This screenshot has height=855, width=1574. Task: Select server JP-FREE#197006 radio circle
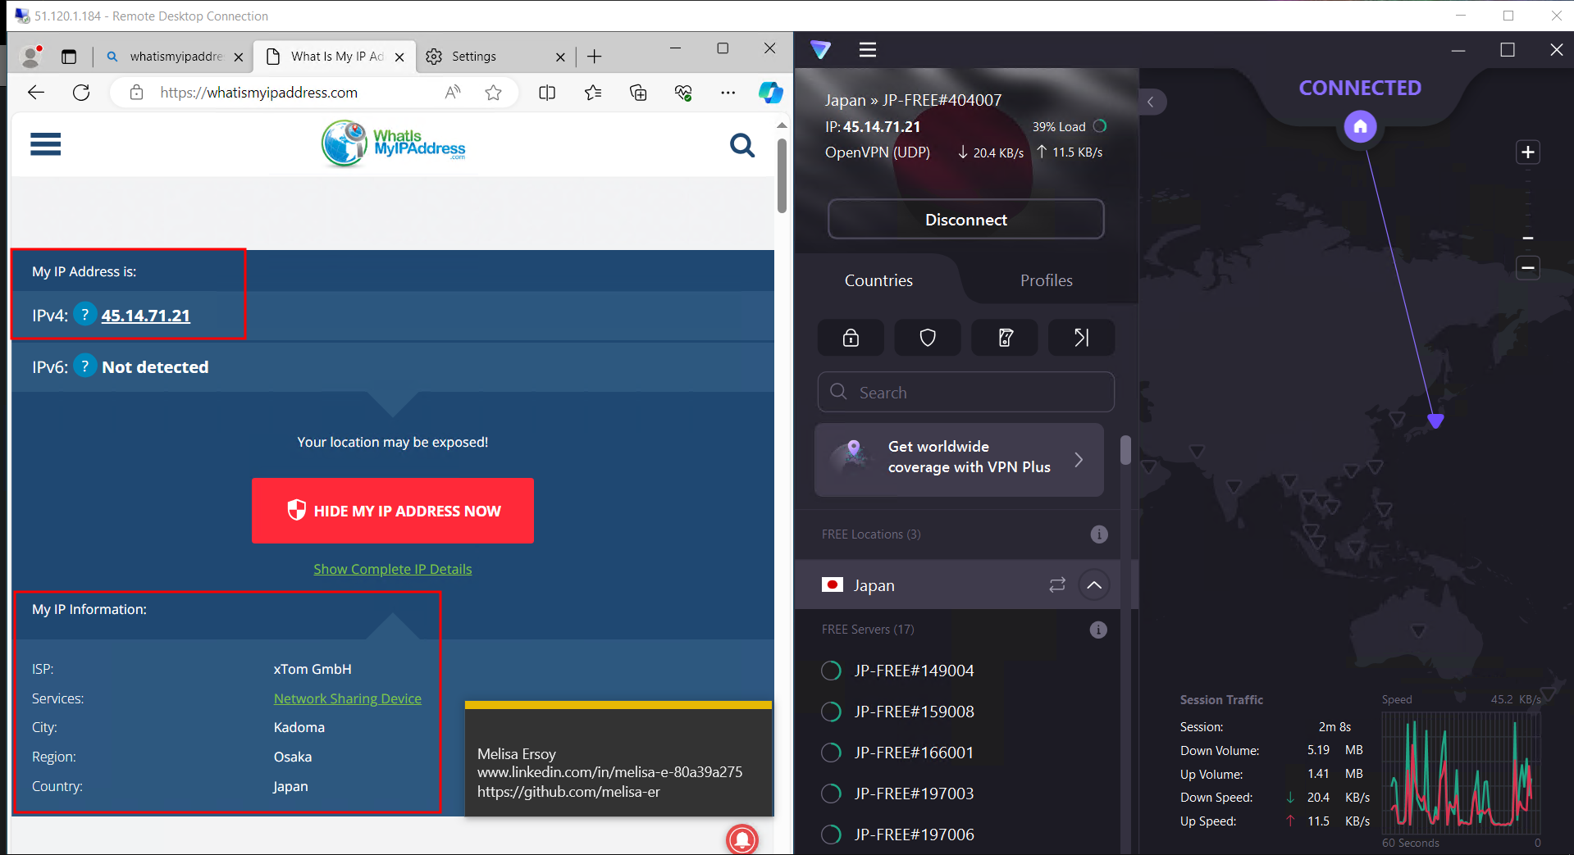[831, 835]
